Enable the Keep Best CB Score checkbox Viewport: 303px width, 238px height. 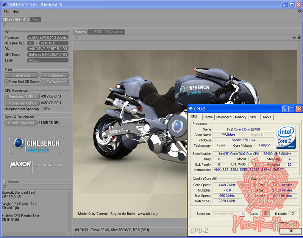[6, 81]
